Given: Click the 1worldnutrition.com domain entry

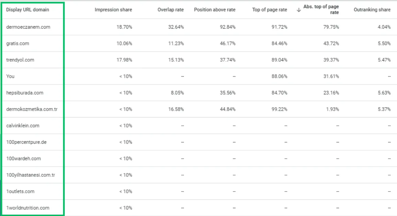Looking at the screenshot, I should click(x=28, y=208).
